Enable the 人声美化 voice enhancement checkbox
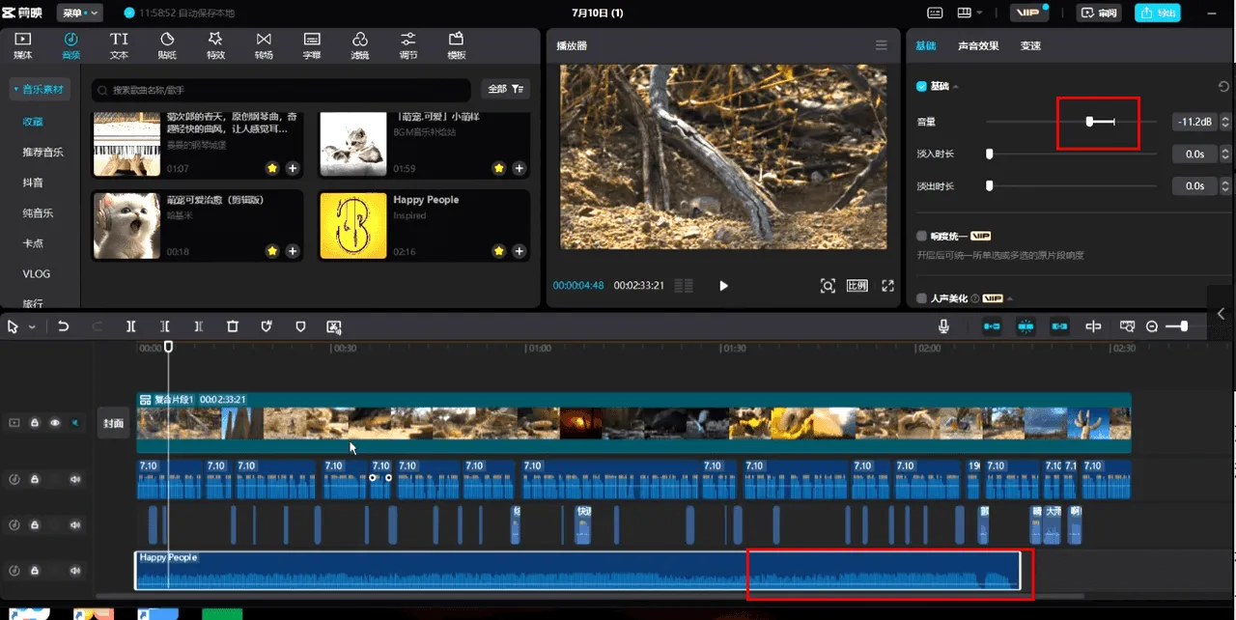The width and height of the screenshot is (1236, 620). pos(922,298)
